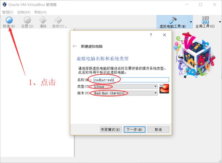Expand the Start (启动) dropdown arrow

click(66, 27)
